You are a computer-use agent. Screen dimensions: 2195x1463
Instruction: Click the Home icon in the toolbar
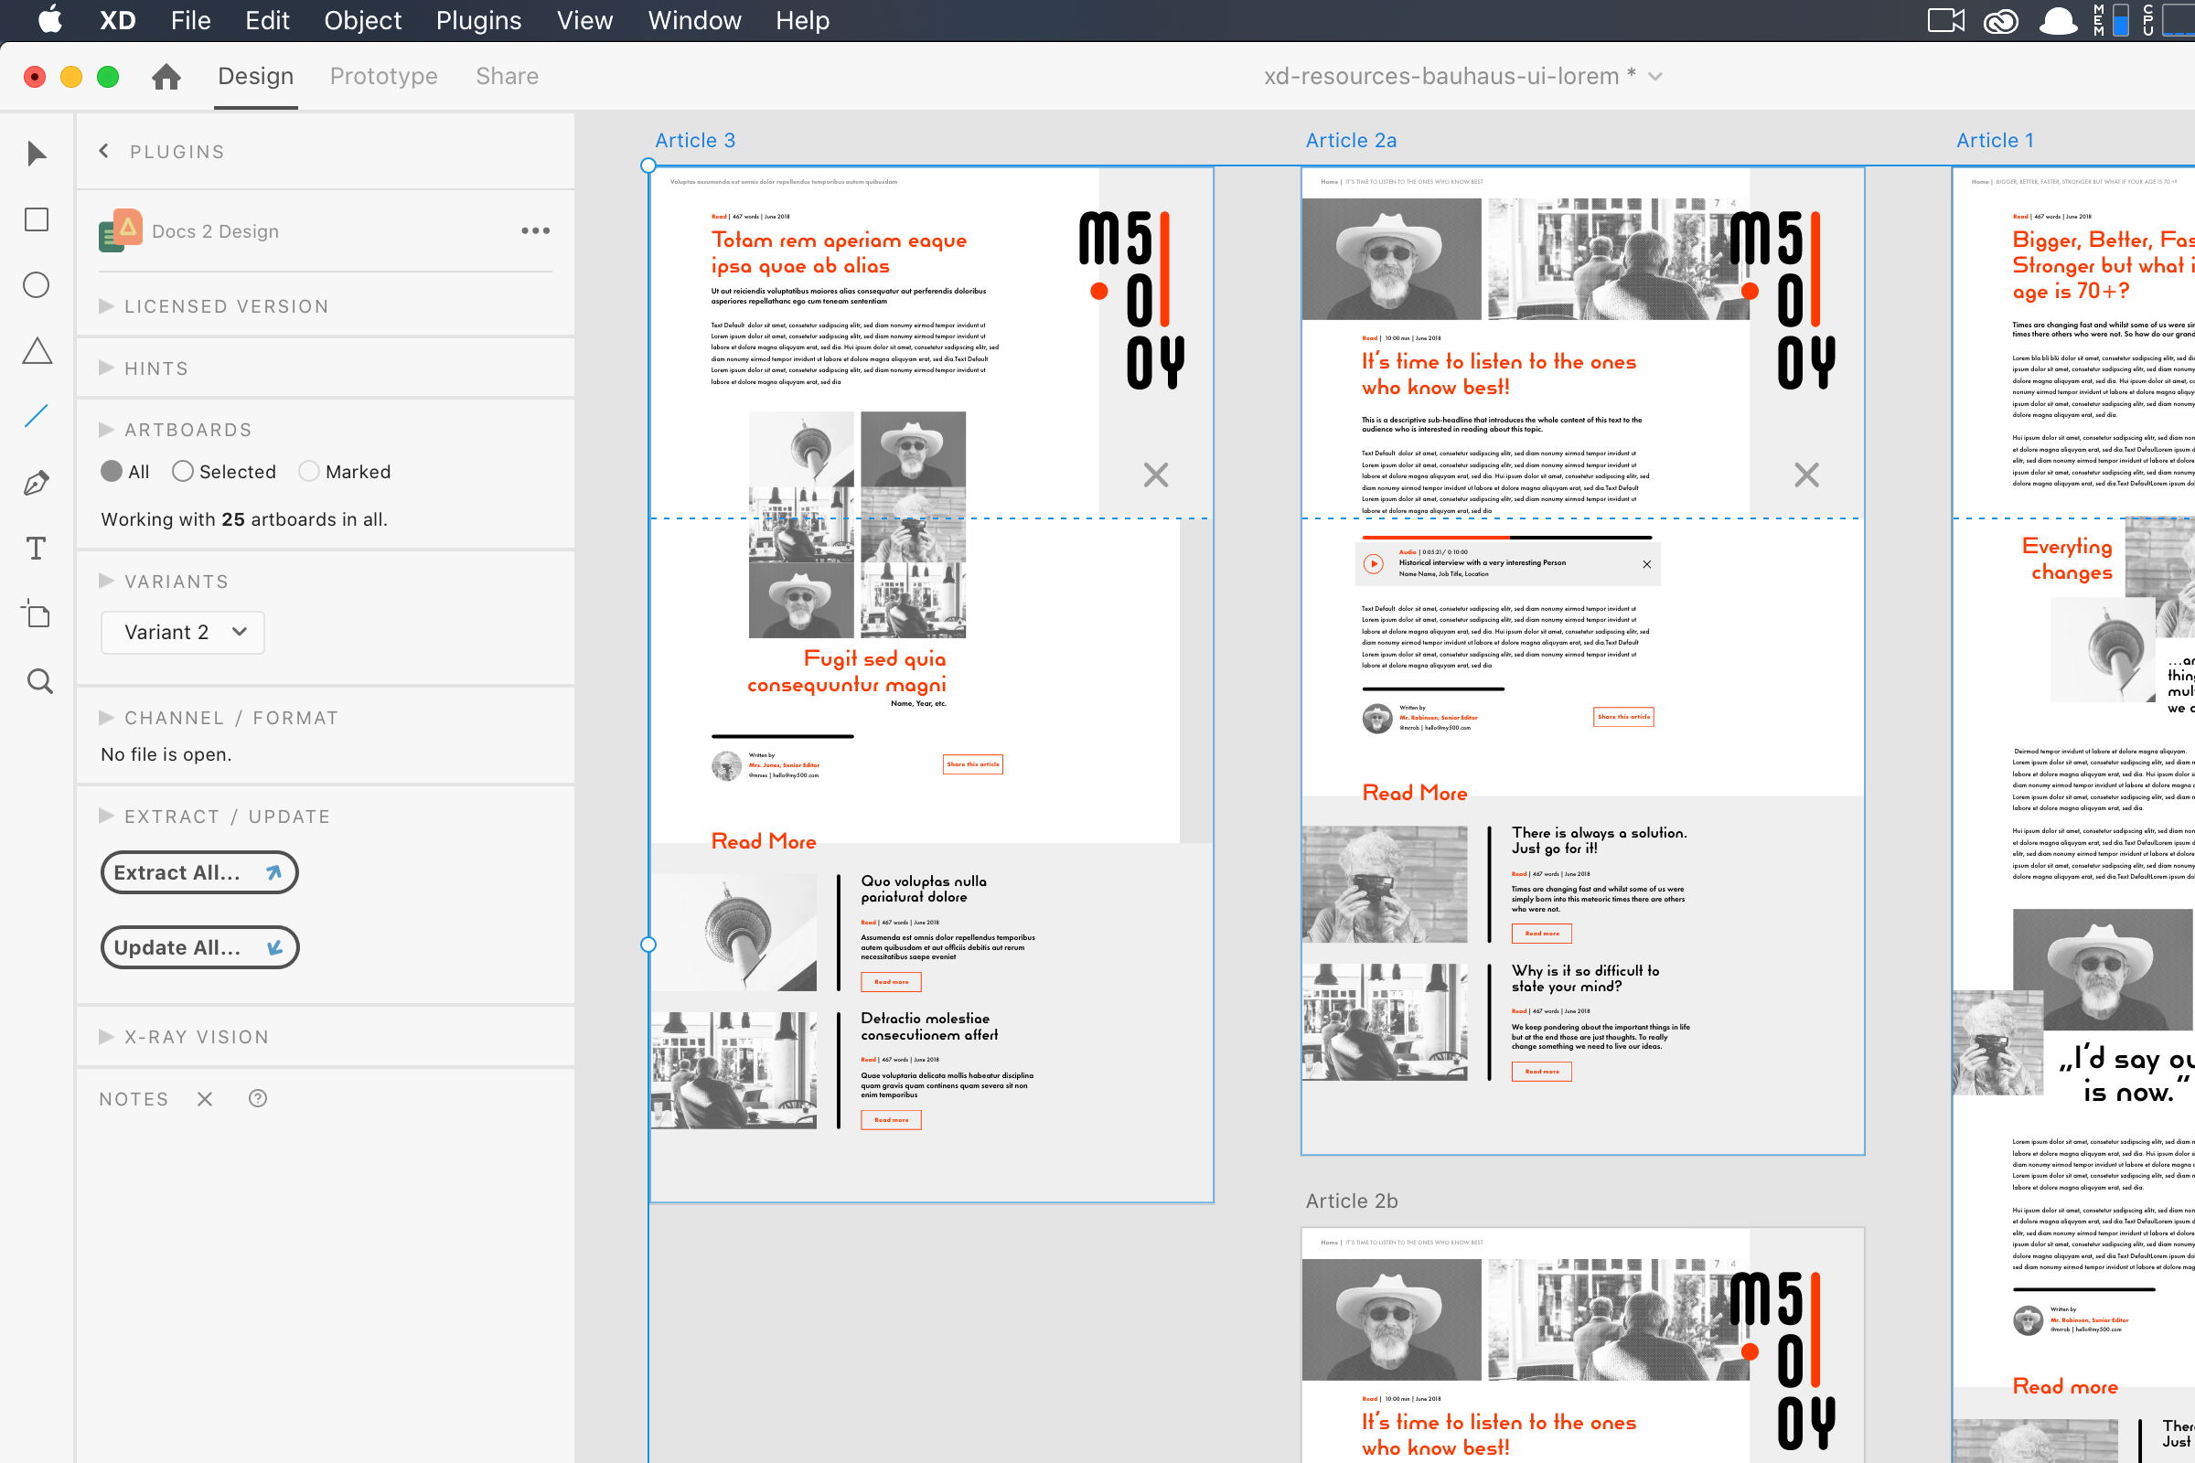(x=166, y=77)
